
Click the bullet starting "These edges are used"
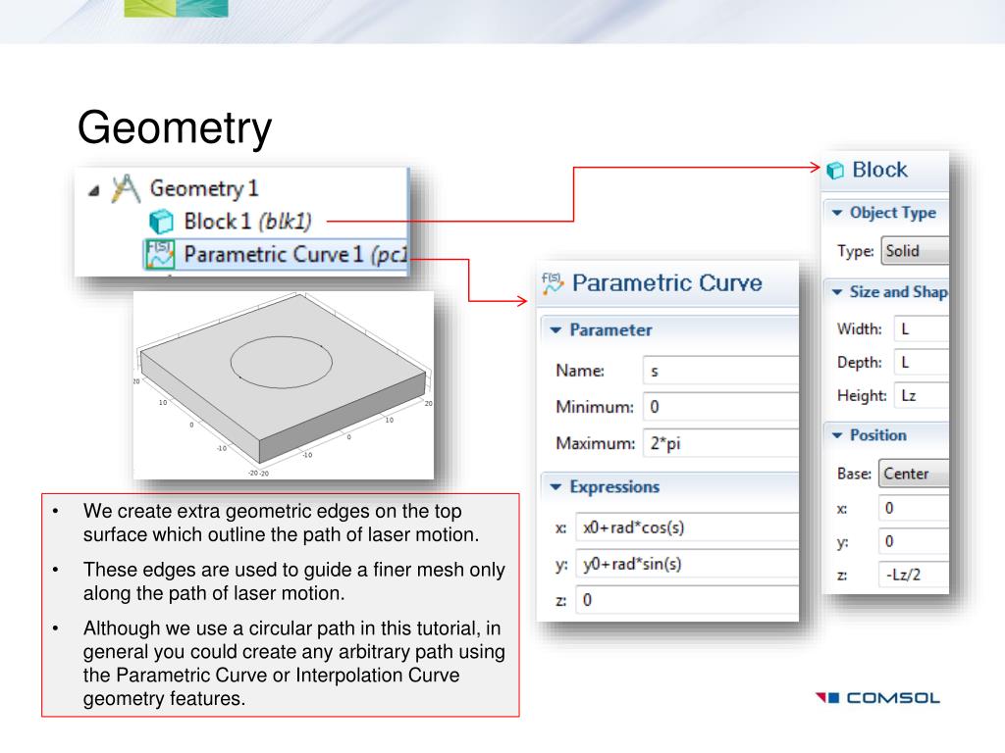click(294, 581)
